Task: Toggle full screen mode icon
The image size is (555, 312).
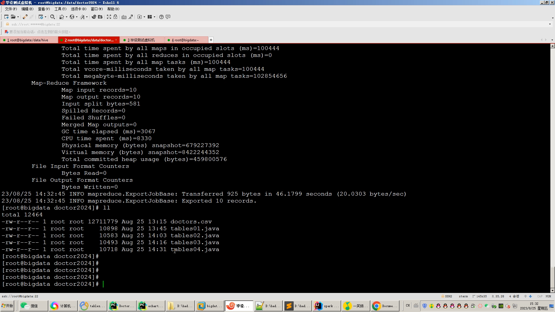Action: (109, 17)
